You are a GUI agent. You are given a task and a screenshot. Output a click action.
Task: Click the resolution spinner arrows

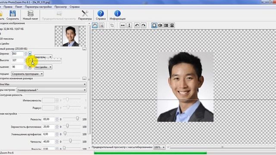[26, 67]
